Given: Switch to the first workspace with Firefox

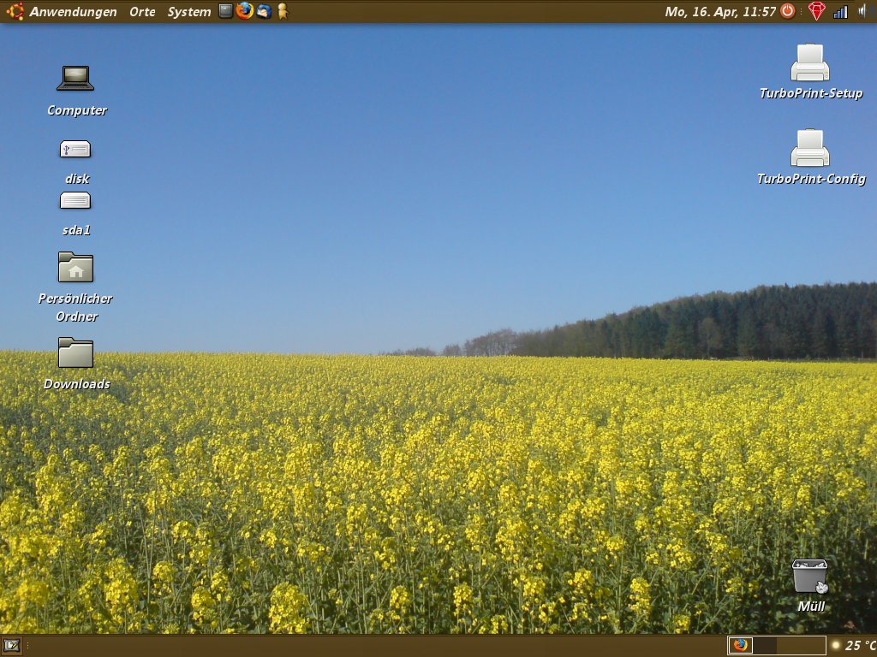Looking at the screenshot, I should [740, 645].
